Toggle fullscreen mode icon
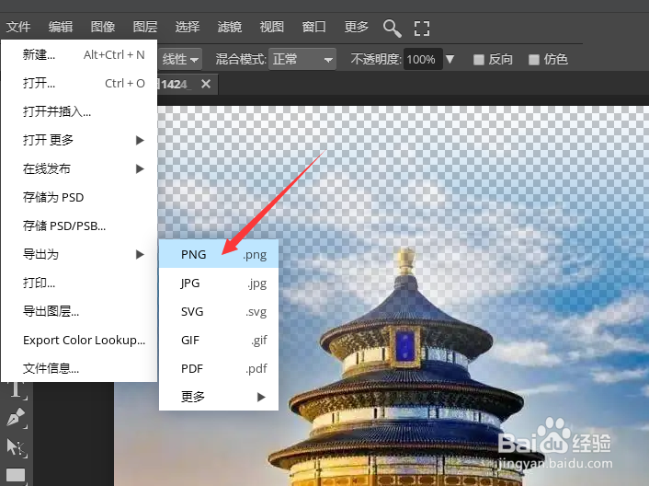This screenshot has height=486, width=649. 422,29
